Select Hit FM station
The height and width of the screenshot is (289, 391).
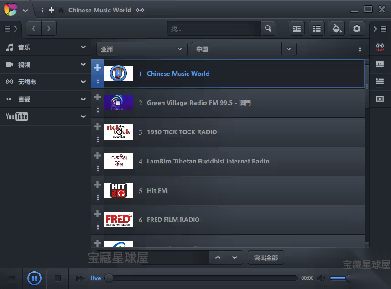157,190
